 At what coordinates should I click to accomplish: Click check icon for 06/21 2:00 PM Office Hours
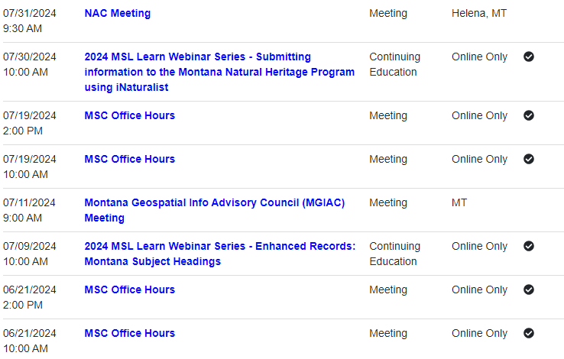[529, 289]
